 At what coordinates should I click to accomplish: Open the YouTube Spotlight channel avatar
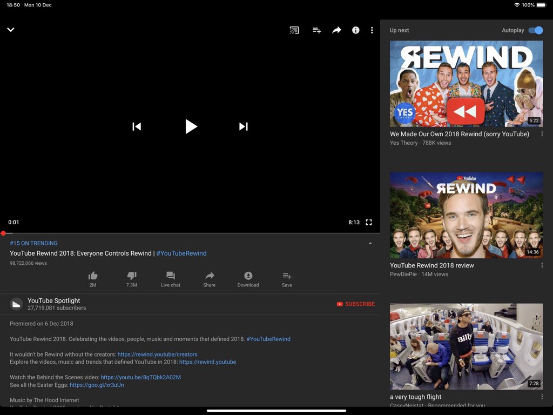point(16,304)
